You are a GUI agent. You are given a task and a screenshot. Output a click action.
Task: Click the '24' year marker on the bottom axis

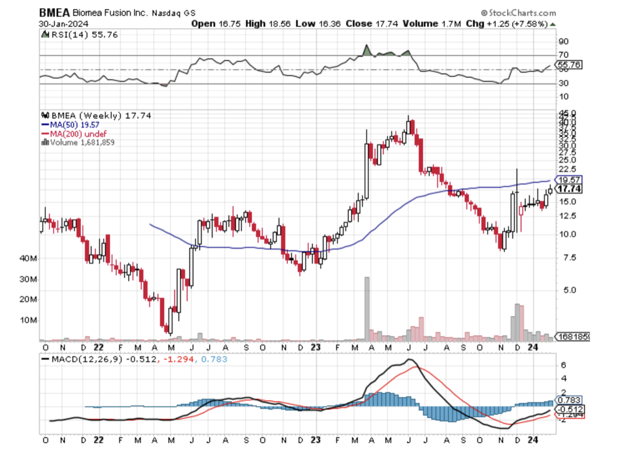tap(532, 440)
